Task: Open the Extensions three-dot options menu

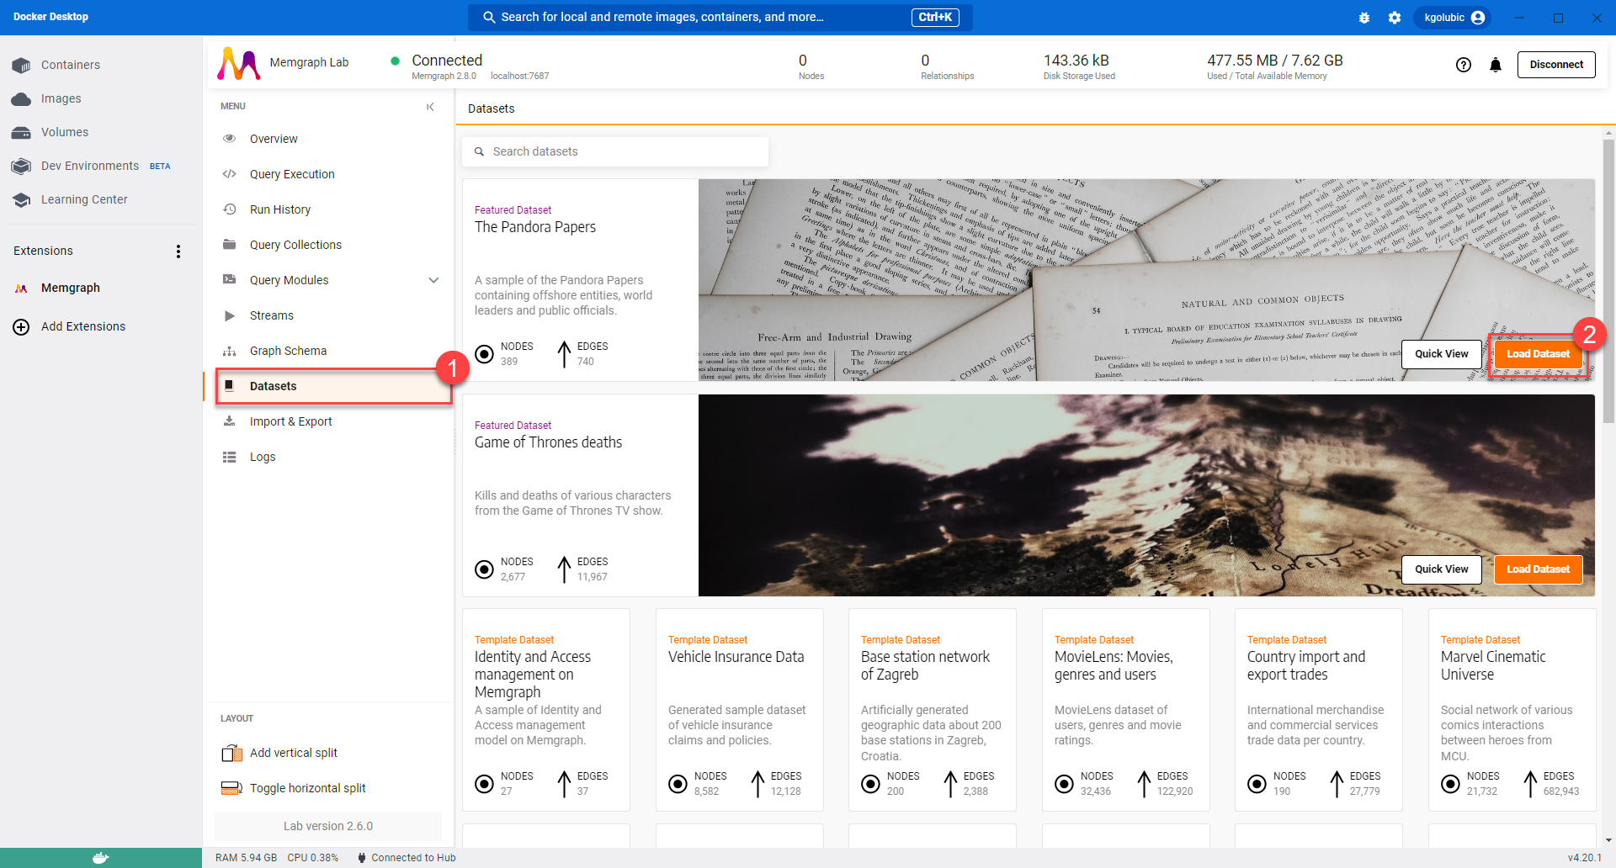Action: [x=178, y=251]
